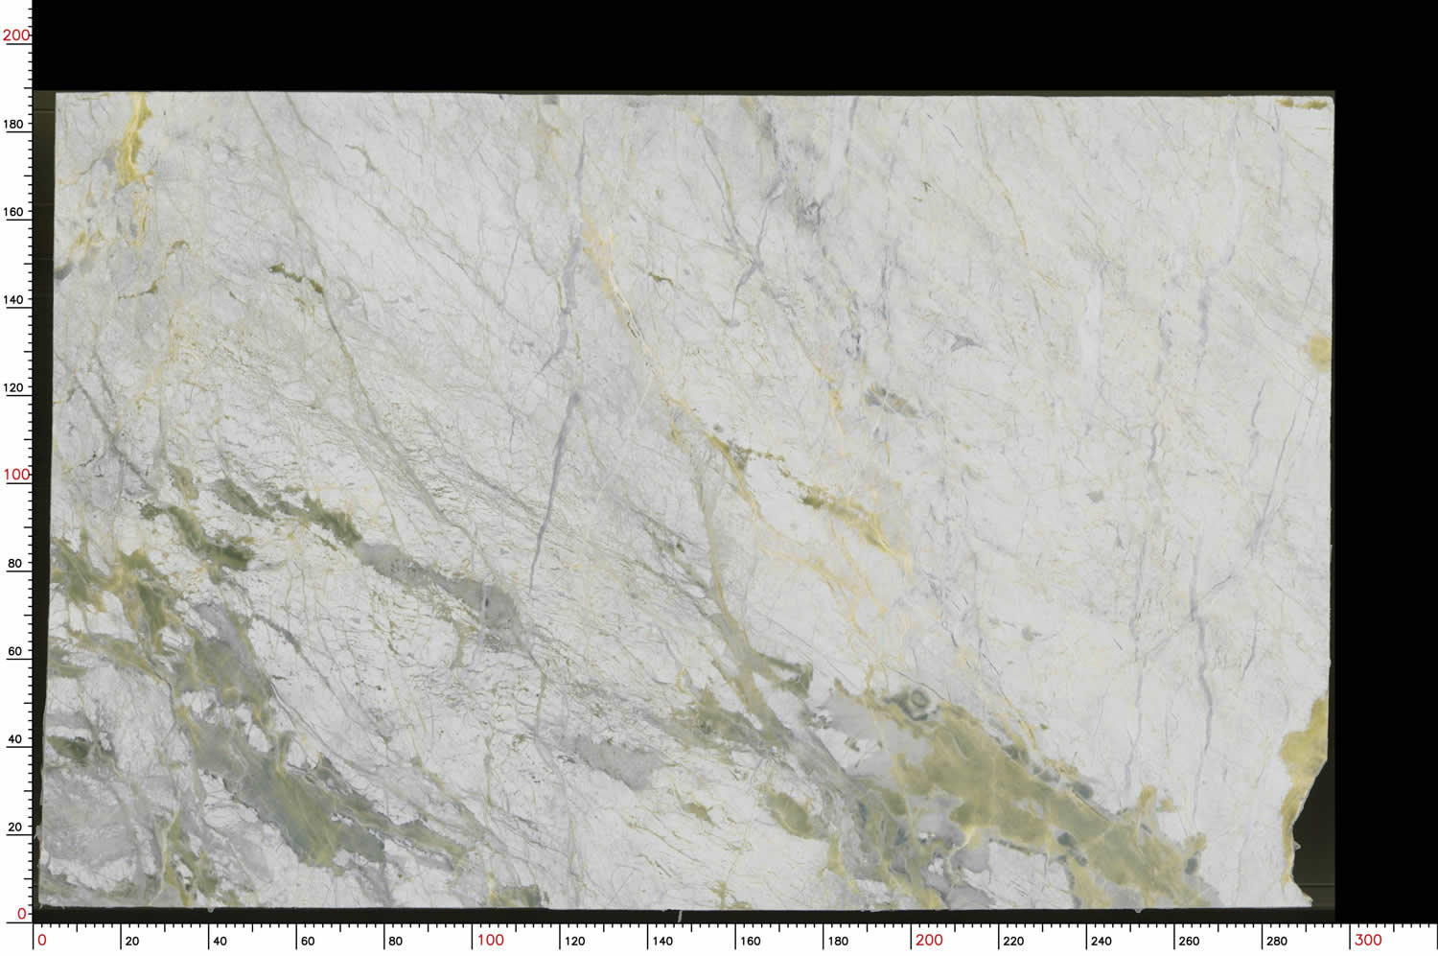Click the 220 label on the horizontal ruler
Image resolution: width=1438 pixels, height=956 pixels.
click(1013, 941)
